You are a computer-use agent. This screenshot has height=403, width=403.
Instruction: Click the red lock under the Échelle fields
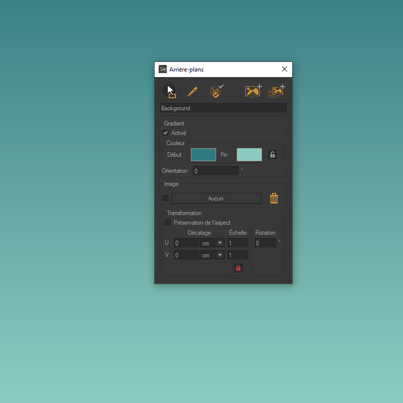click(237, 267)
